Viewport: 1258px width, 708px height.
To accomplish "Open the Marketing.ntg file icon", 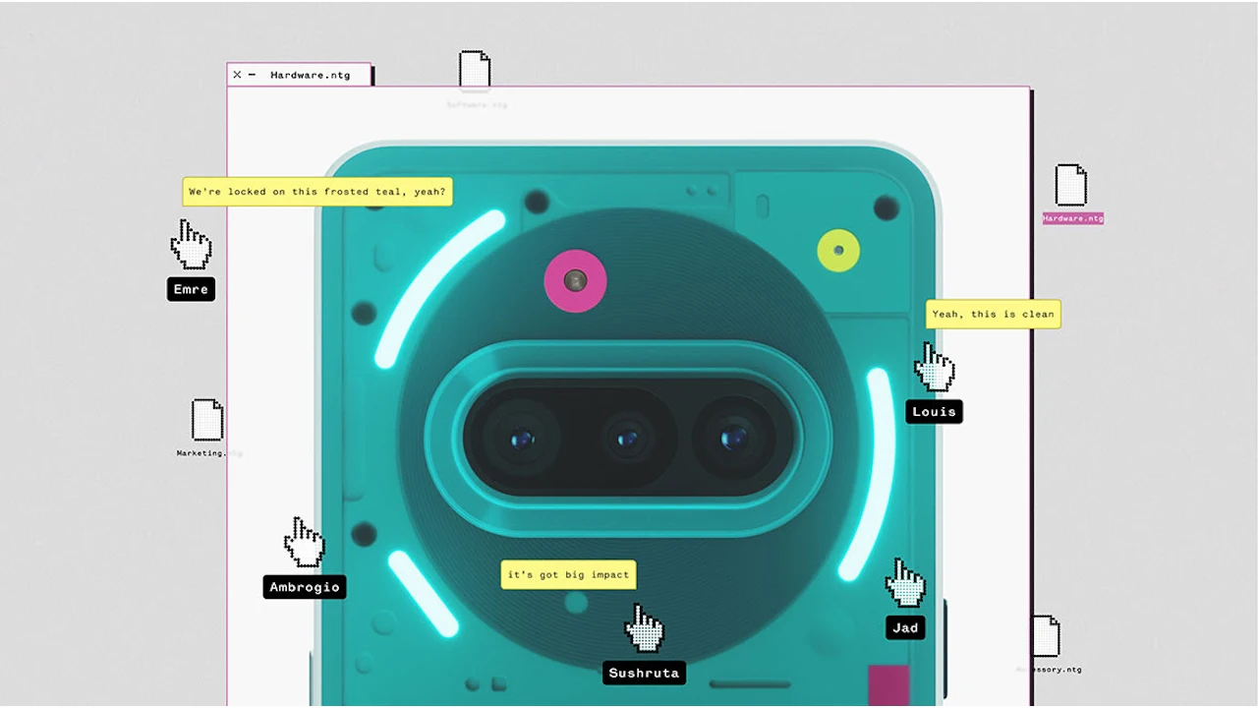I will 207,420.
